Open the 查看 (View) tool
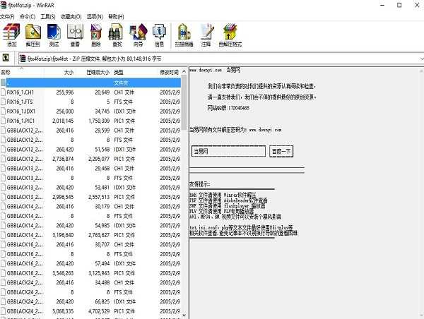This screenshot has height=319, width=424. click(x=75, y=33)
